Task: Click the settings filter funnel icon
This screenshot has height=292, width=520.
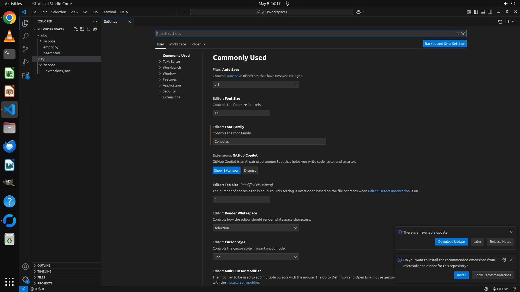Action: [463, 34]
